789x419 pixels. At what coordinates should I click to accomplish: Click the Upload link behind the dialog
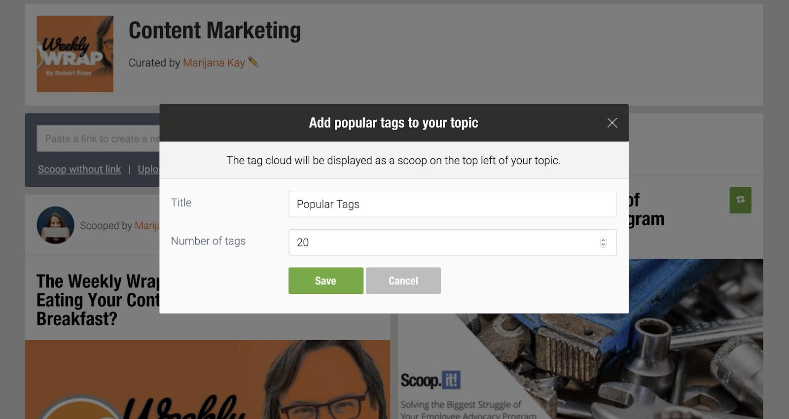tap(148, 169)
